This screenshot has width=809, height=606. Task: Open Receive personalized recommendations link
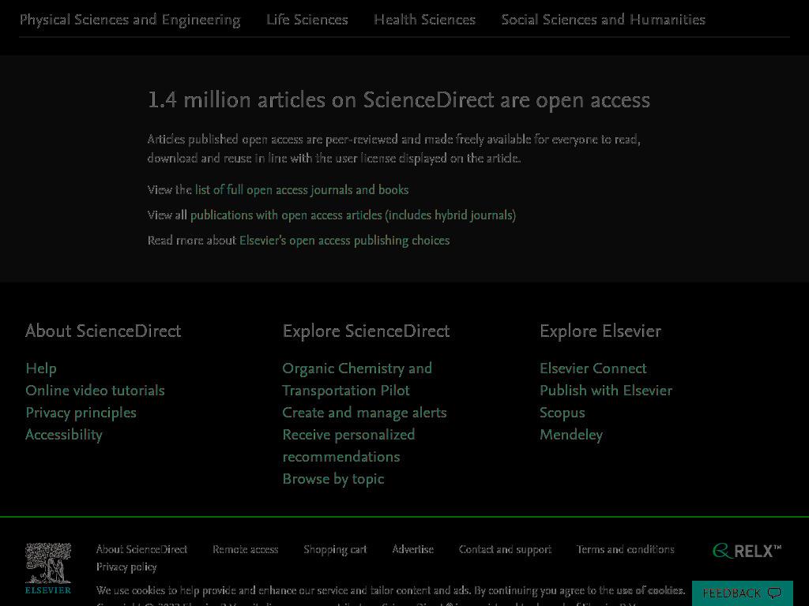coord(348,446)
